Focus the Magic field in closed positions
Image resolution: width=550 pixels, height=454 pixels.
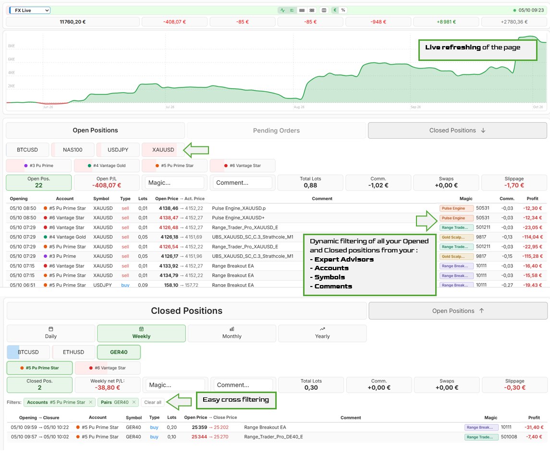175,385
